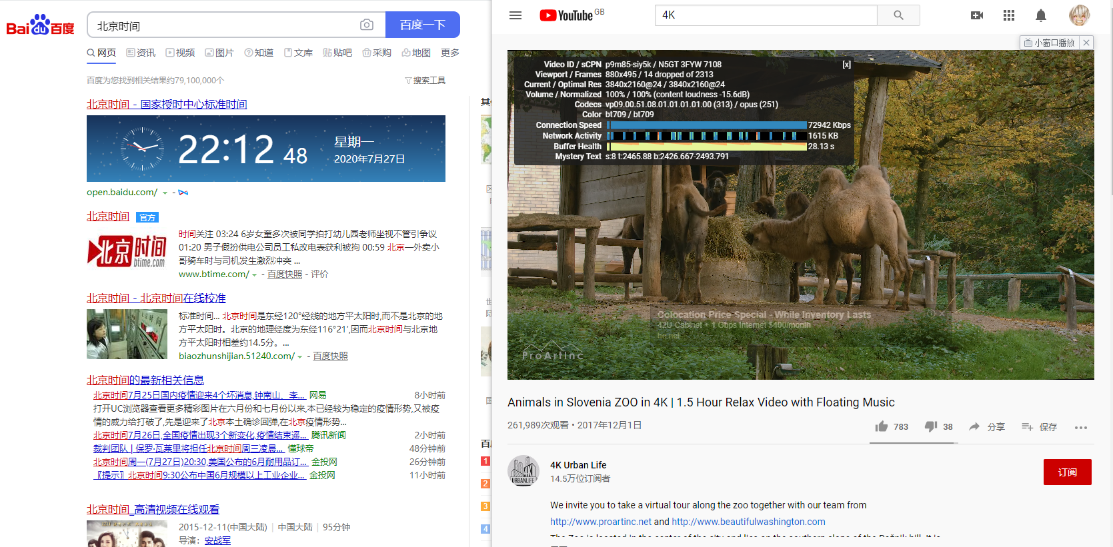Screen dimensions: 1113x547
Task: Close the video overlay ad
Action: [x=942, y=313]
